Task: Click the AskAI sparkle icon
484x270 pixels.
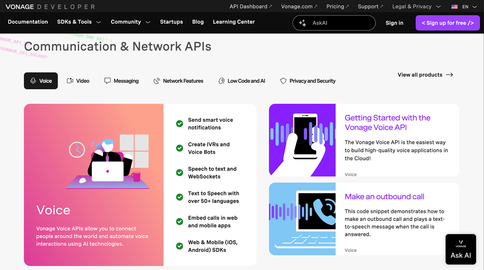Action: 303,23
